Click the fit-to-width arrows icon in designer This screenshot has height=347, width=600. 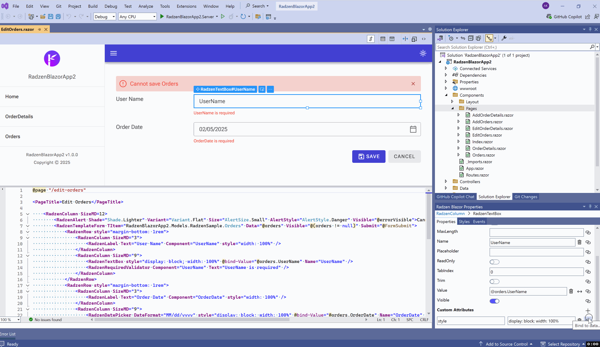(405, 39)
